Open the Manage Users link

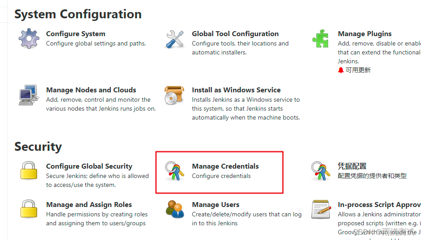click(x=215, y=205)
